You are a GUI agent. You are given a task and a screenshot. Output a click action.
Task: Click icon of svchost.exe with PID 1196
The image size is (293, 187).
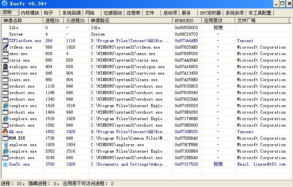tap(5, 93)
